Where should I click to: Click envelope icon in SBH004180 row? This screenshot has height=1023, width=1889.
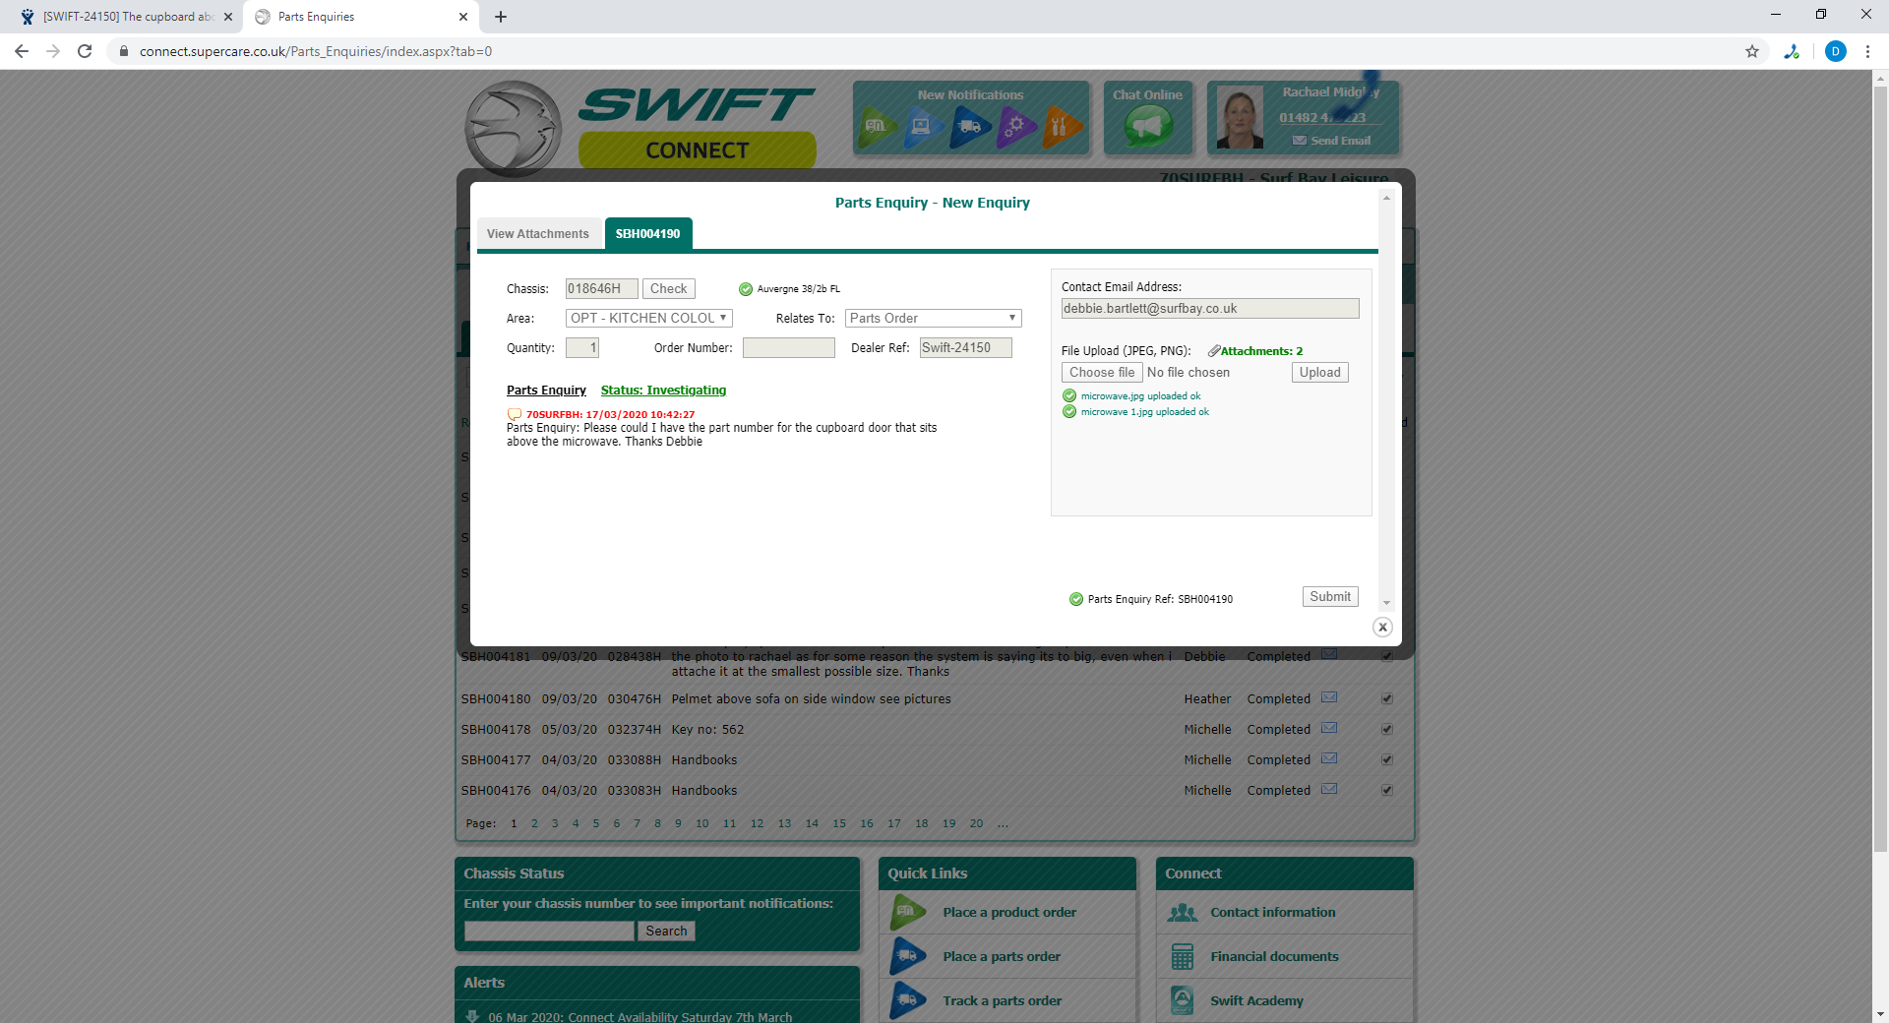(x=1329, y=697)
